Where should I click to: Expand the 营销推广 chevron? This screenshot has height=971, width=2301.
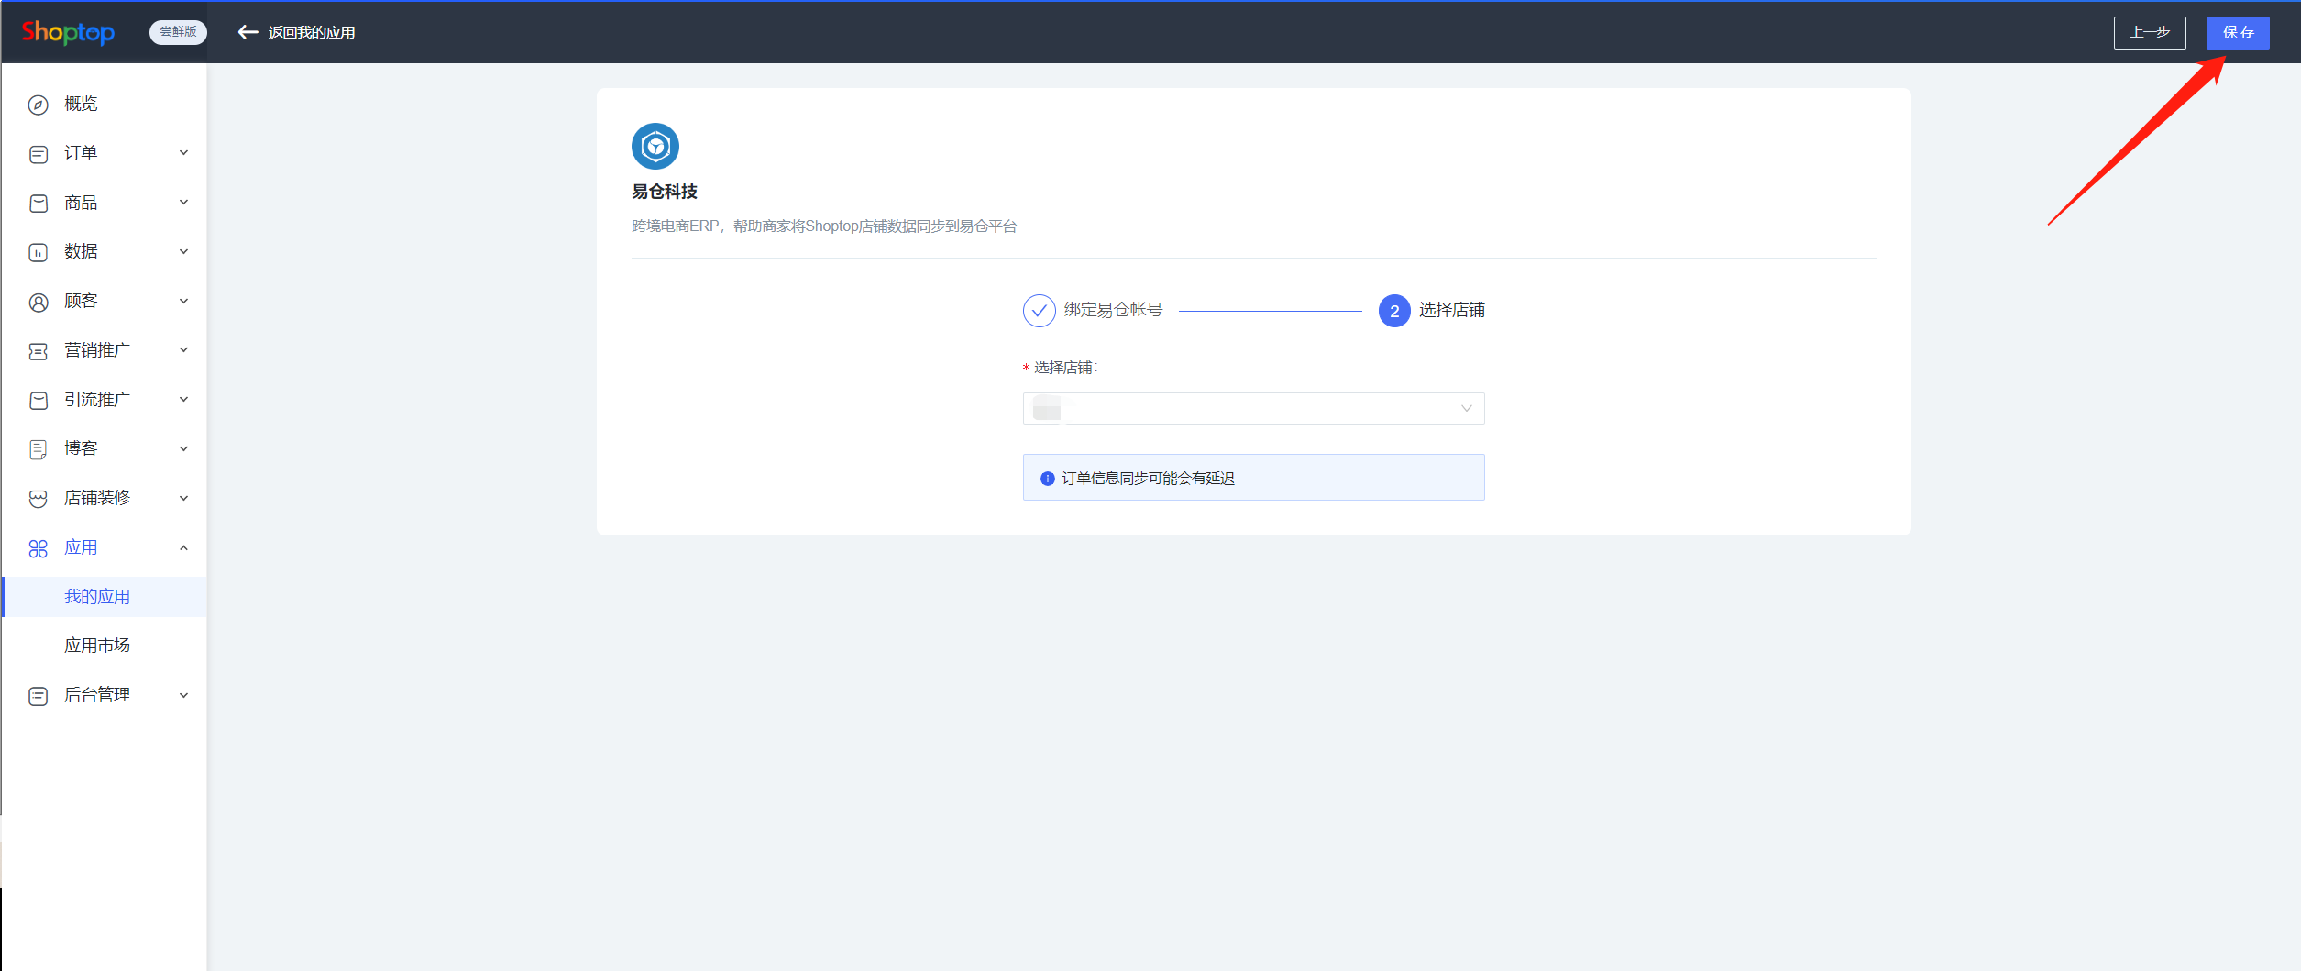(x=183, y=350)
